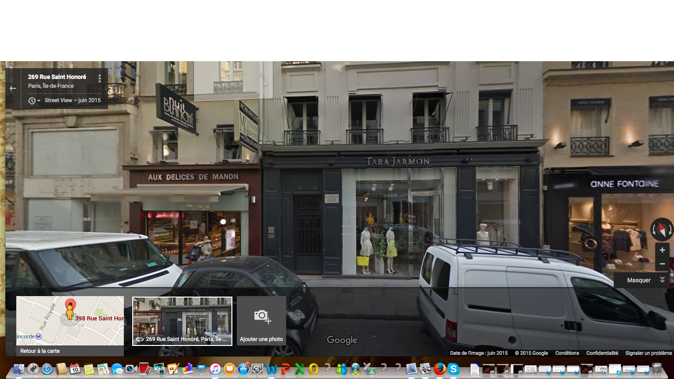Open Finder from the dock
Image resolution: width=674 pixels, height=379 pixels.
click(x=19, y=369)
